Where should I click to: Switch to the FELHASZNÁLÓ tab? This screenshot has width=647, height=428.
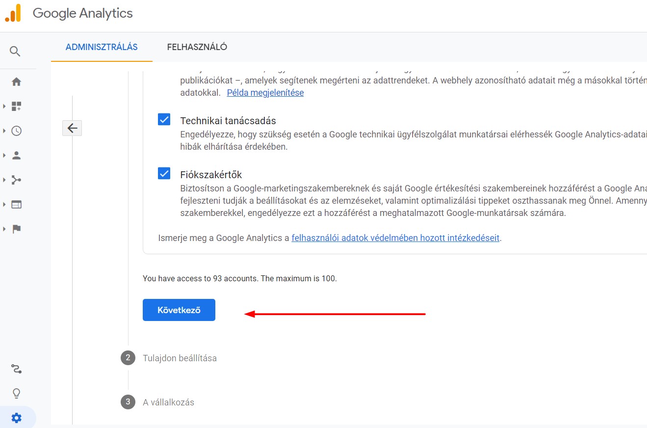pyautogui.click(x=197, y=47)
